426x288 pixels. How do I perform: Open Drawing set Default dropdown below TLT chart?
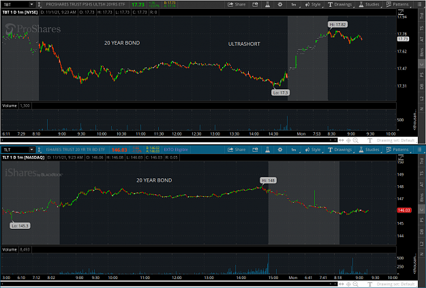click(395, 284)
